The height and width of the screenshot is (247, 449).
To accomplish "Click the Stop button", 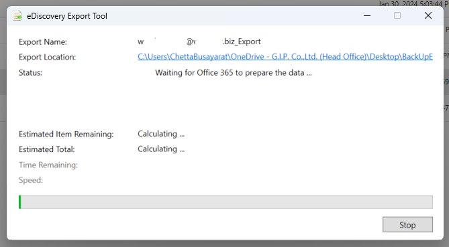I will click(x=407, y=225).
